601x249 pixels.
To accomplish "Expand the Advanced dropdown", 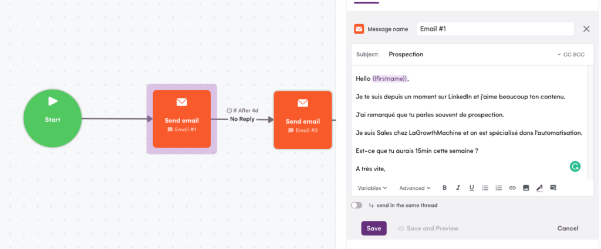I will point(415,188).
